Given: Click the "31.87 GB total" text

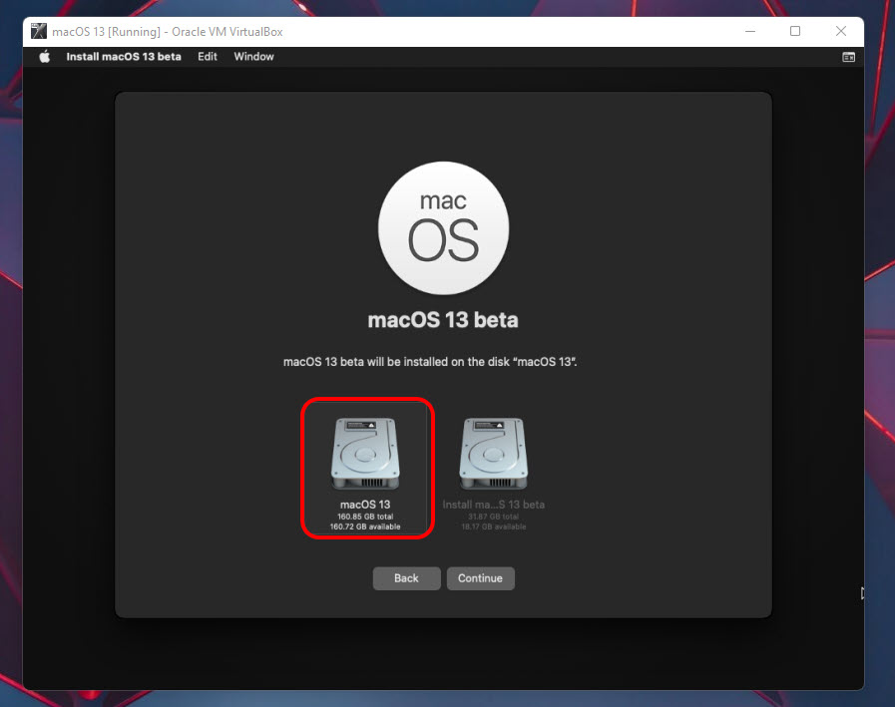Looking at the screenshot, I should coord(494,517).
